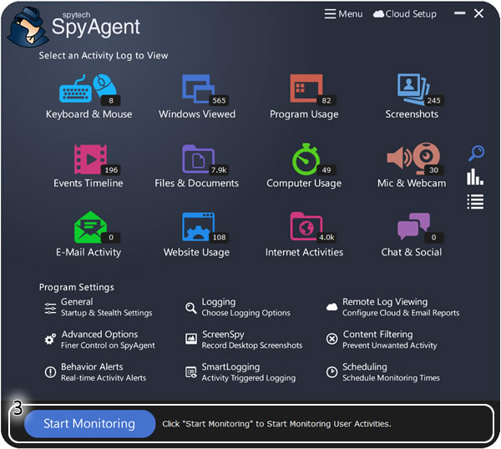Click the Logging magnifier icon
The height and width of the screenshot is (449, 501).
pyautogui.click(x=191, y=308)
